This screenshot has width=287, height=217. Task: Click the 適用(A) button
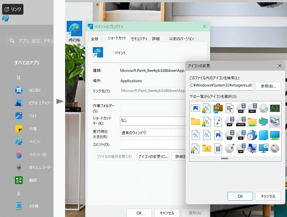[x=195, y=213]
